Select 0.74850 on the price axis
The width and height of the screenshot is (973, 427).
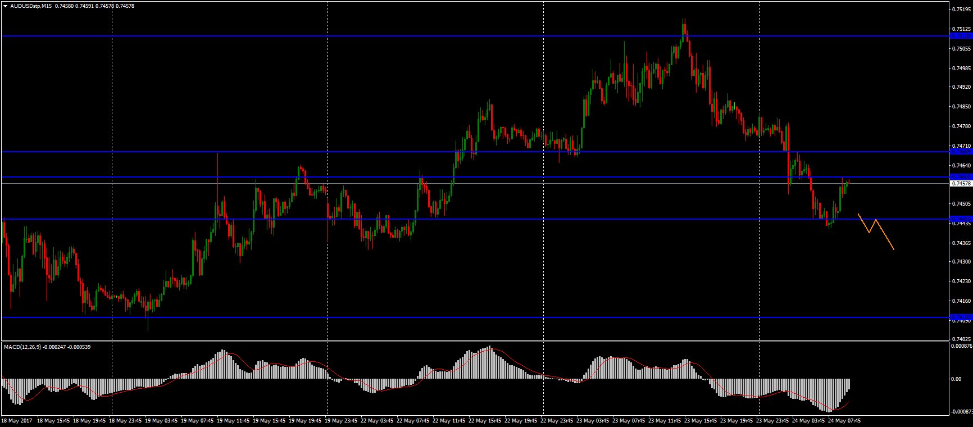tap(962, 107)
